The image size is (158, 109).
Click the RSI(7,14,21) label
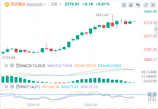(30, 87)
